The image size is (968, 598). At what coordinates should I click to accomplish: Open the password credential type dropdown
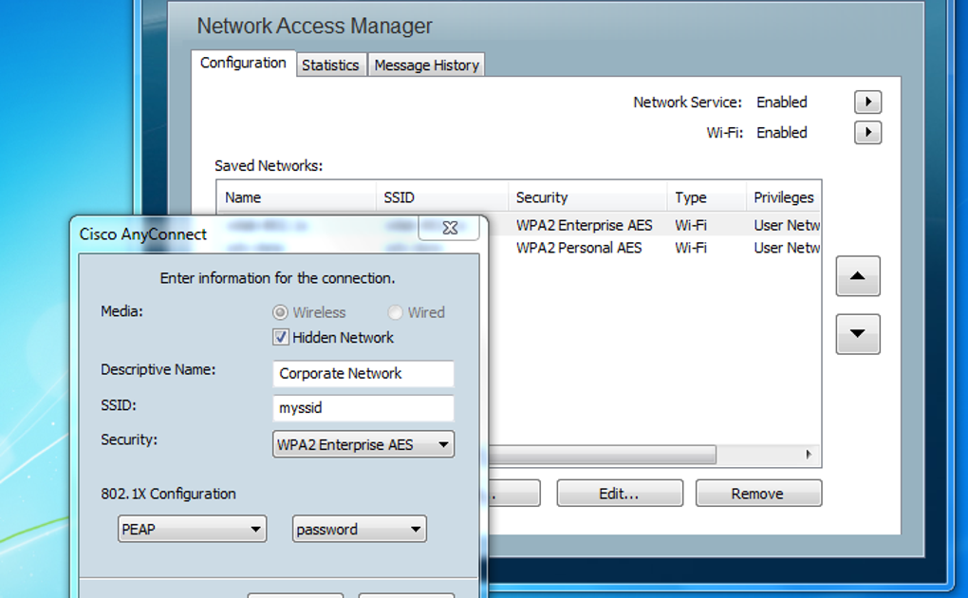pyautogui.click(x=360, y=530)
